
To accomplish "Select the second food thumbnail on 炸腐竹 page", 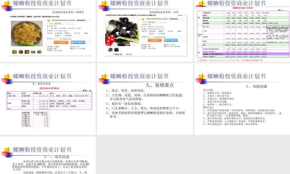I will pyautogui.click(x=21, y=52).
